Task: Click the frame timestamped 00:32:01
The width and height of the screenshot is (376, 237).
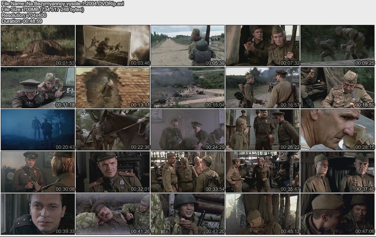Action: coord(113,172)
